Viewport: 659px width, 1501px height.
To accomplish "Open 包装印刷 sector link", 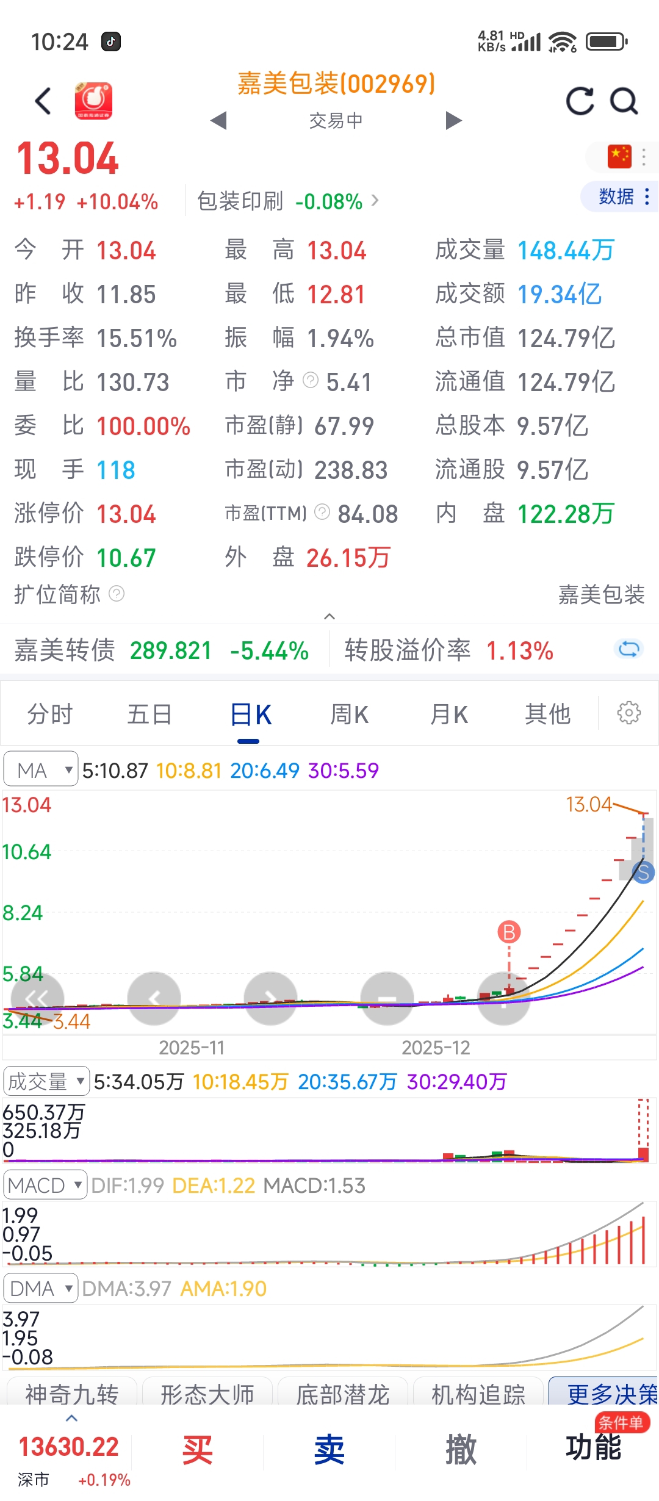I will [288, 201].
